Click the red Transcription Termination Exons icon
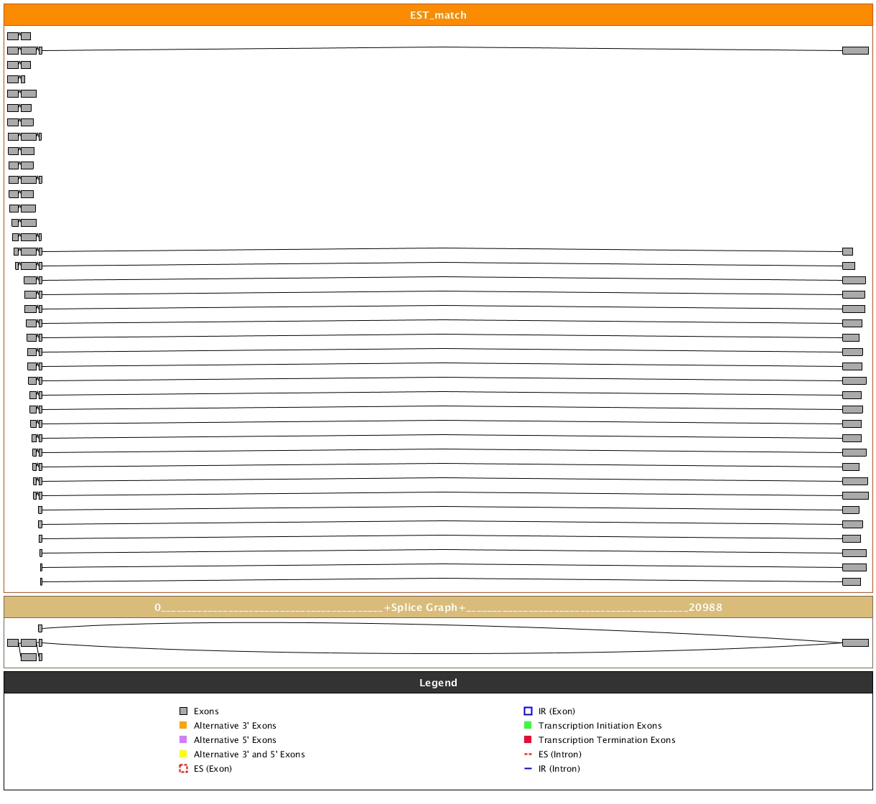The height and width of the screenshot is (804, 876). tap(528, 740)
